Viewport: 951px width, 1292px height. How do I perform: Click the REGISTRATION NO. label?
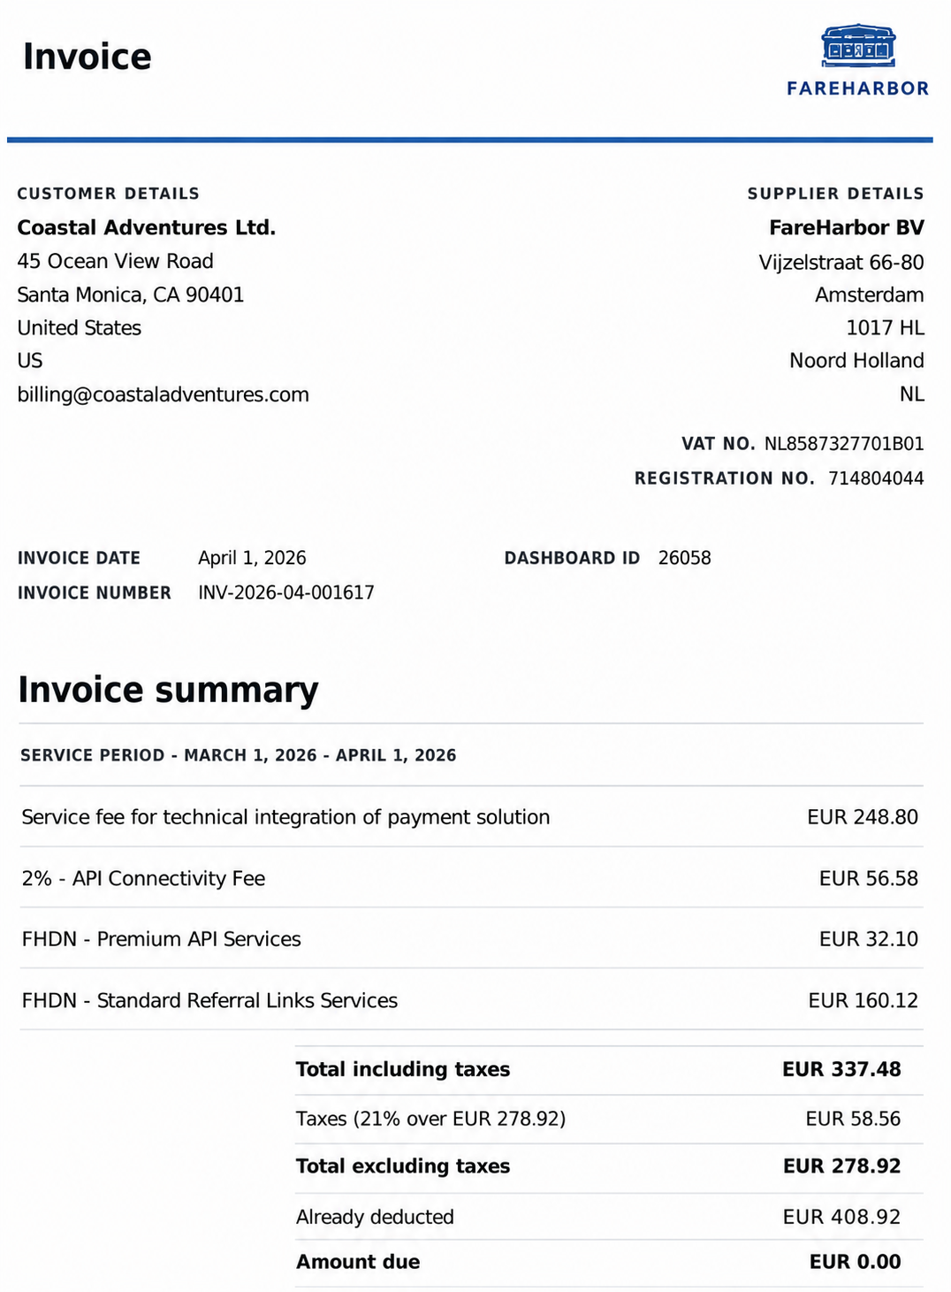tap(725, 478)
